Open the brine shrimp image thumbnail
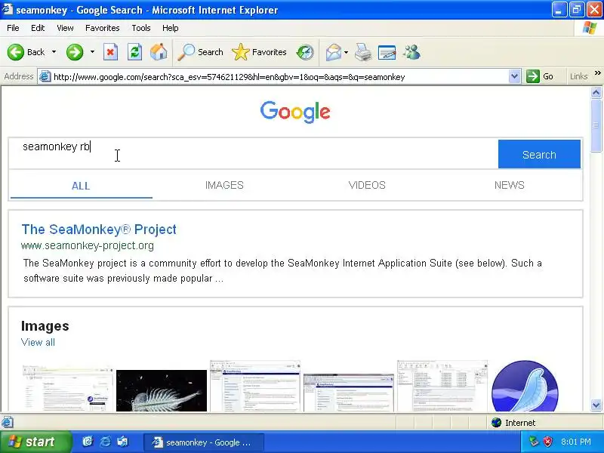The width and height of the screenshot is (604, 453). pyautogui.click(x=162, y=390)
